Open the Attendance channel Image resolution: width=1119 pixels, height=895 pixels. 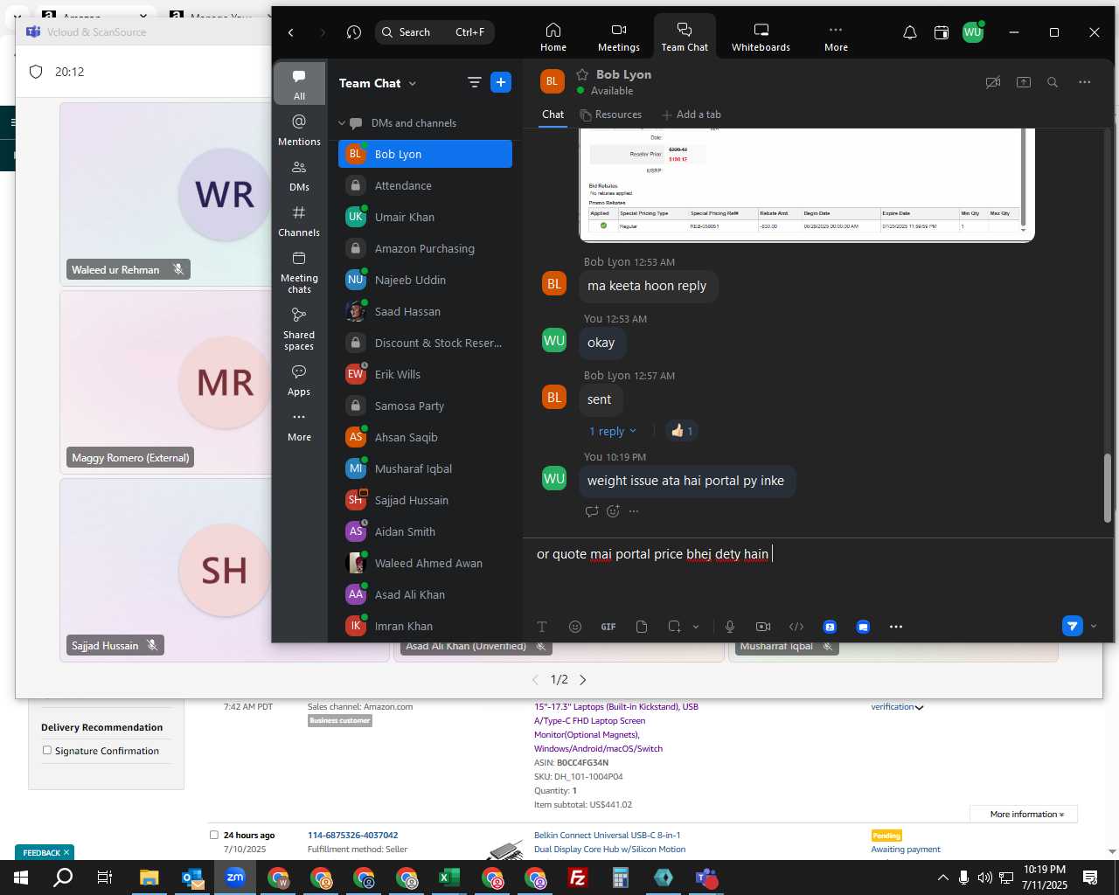(x=425, y=185)
